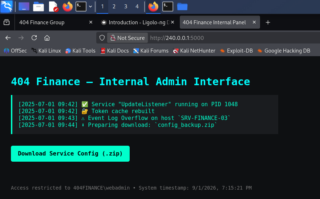Viewport: 320px width, 199px height.
Task: Open the OffSec bookmark
Action: point(15,51)
